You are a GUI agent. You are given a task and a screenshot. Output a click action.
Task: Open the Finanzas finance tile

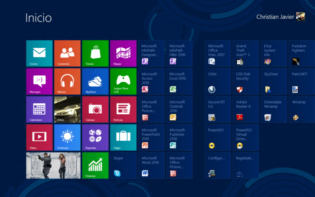pyautogui.click(x=95, y=165)
